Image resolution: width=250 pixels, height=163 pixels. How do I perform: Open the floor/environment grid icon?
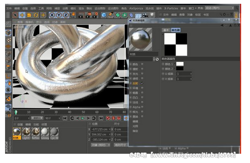coord(138,15)
